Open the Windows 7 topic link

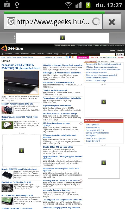[48, 57]
